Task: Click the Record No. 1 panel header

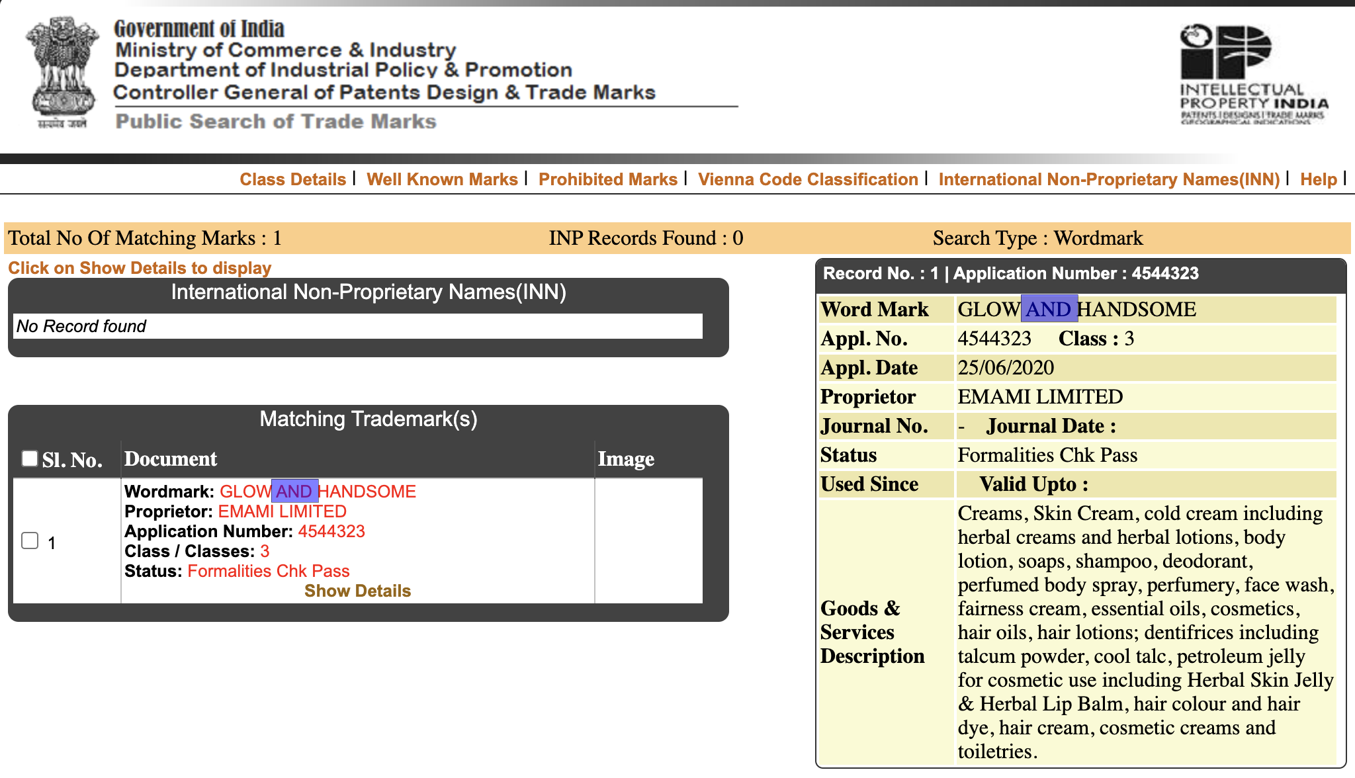Action: 1081,274
